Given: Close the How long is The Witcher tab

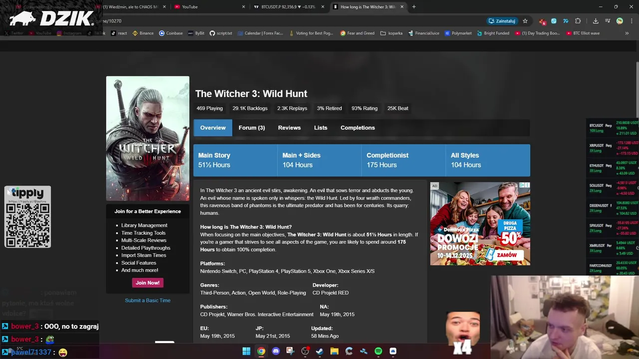Looking at the screenshot, I should point(402,7).
